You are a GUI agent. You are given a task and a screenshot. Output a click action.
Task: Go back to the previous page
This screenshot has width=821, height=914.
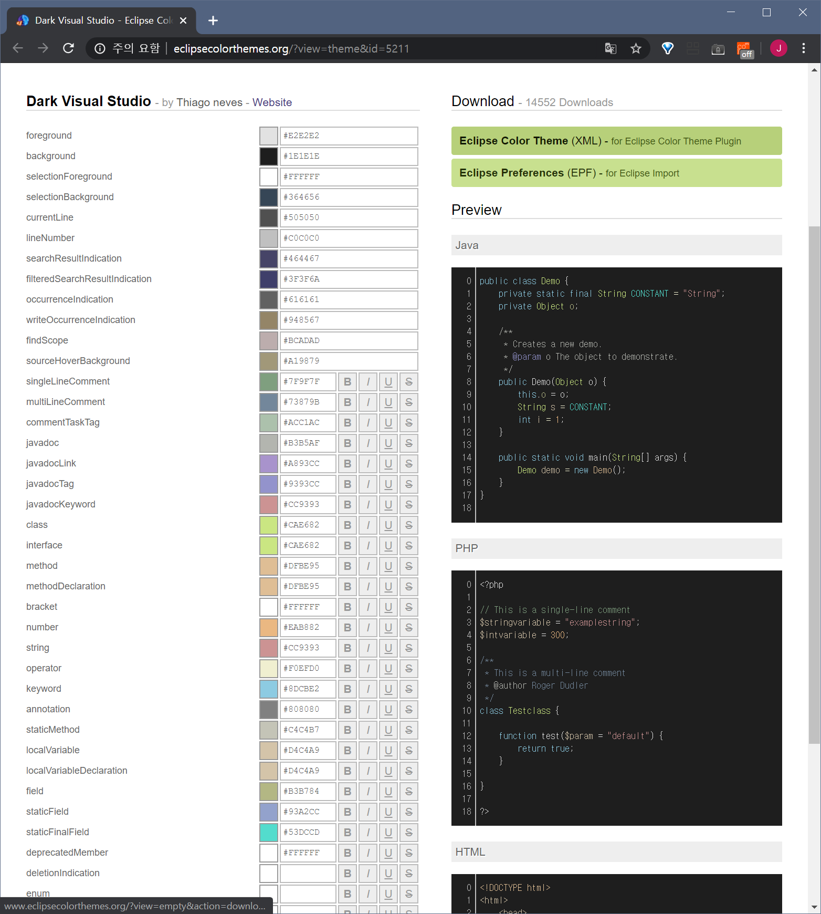(18, 48)
